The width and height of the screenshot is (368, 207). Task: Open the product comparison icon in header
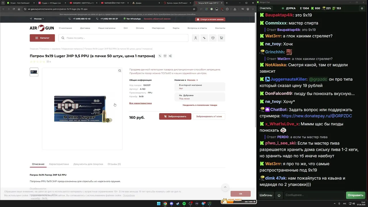tap(204, 38)
